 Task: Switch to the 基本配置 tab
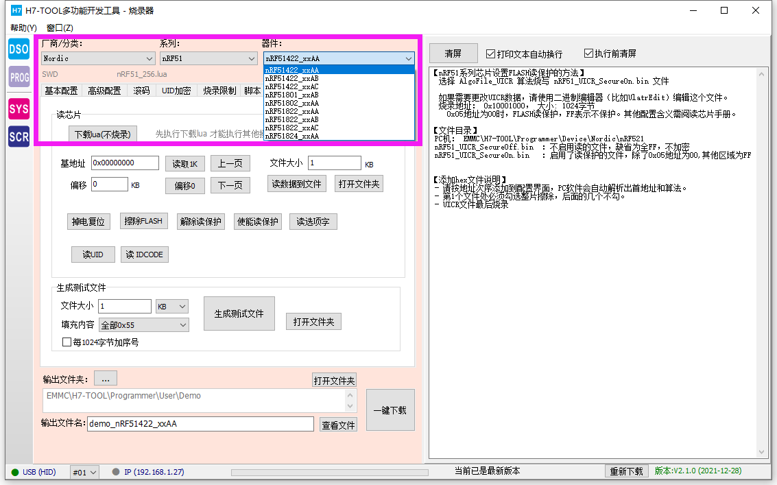(62, 91)
